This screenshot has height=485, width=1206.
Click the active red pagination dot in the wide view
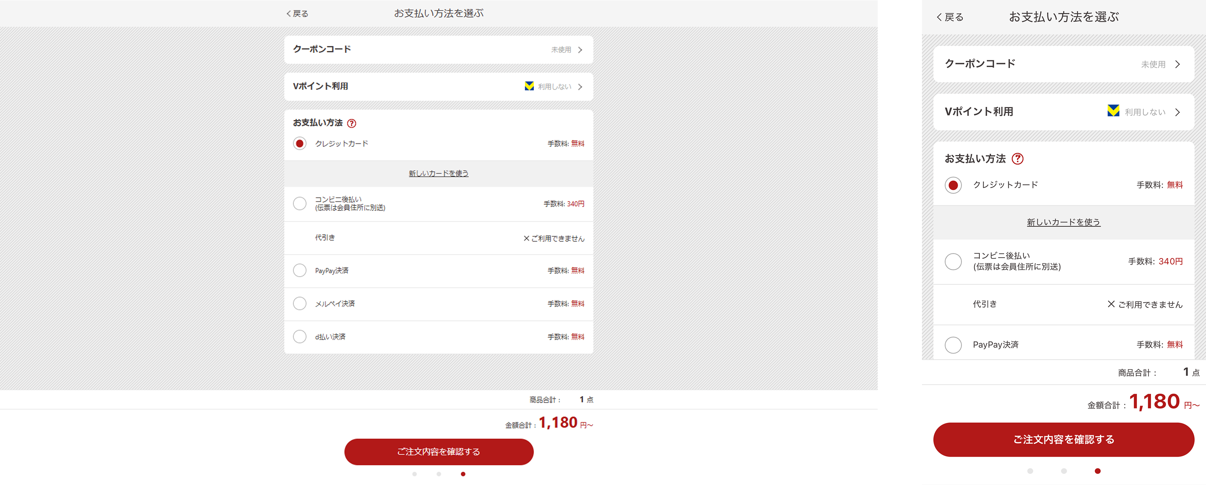click(463, 474)
